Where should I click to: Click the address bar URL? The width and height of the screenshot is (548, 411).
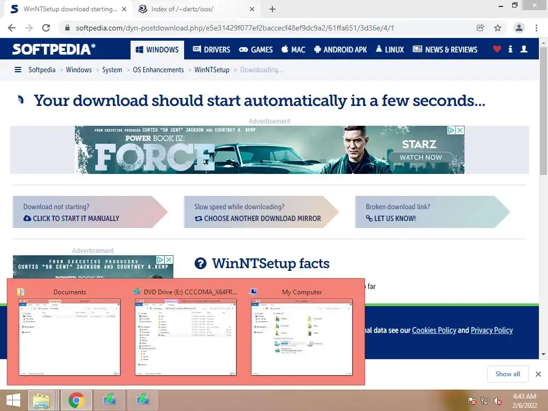click(x=235, y=28)
